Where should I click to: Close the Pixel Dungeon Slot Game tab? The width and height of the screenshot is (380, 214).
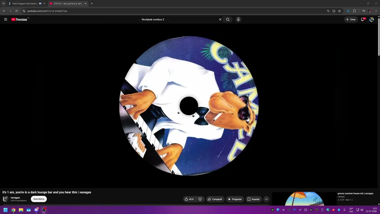point(44,4)
